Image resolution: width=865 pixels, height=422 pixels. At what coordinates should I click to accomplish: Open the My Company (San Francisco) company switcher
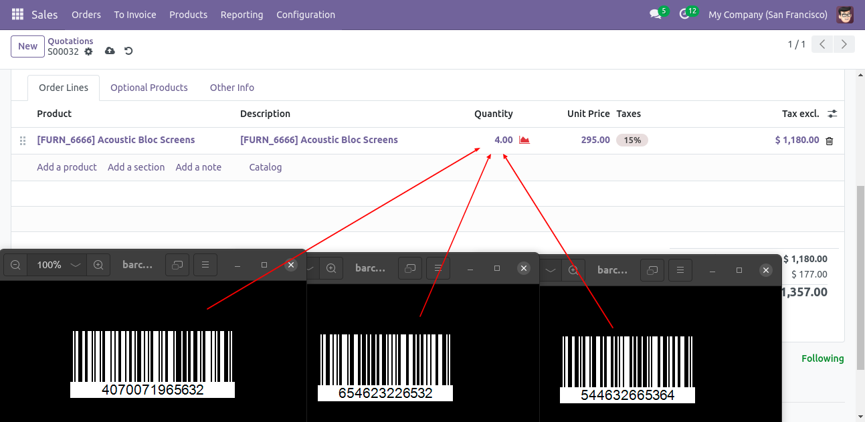tap(768, 15)
